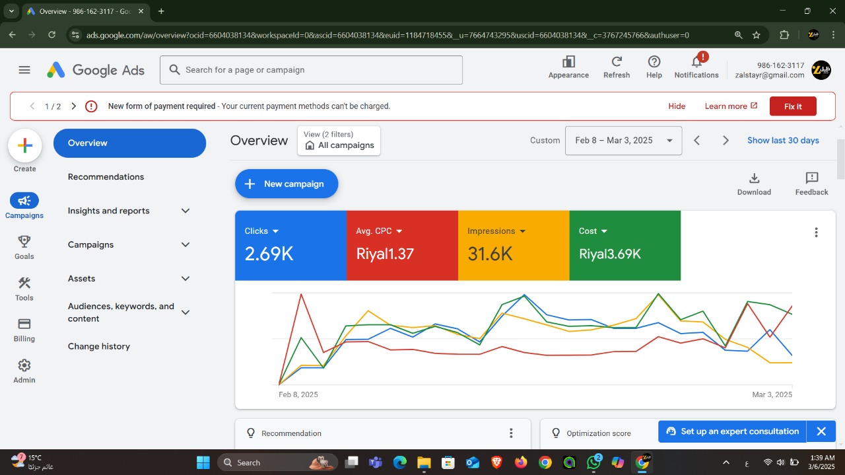Click the Appearance icon
Screen dimensions: 845x475
pos(568,63)
